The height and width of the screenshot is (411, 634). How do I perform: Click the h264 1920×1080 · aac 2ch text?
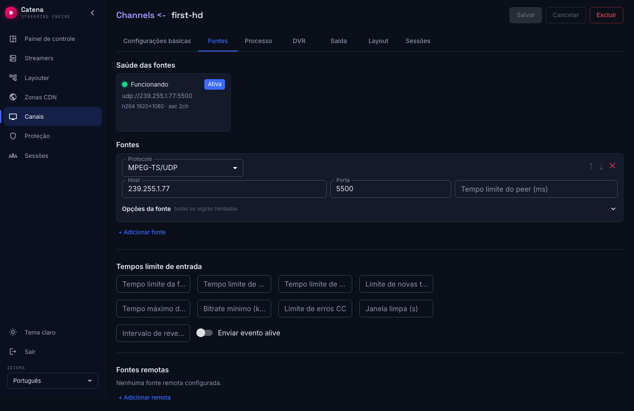point(155,106)
